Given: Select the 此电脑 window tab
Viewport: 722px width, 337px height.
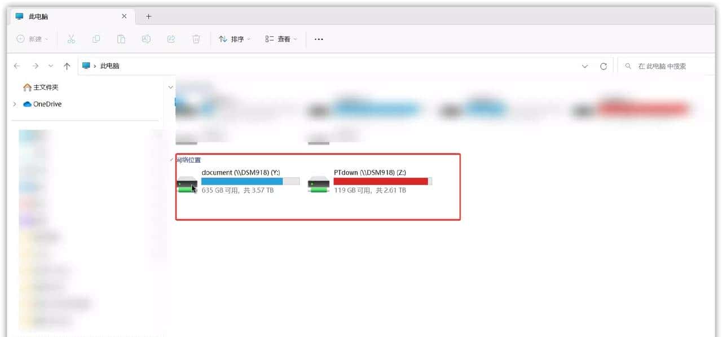Looking at the screenshot, I should click(72, 16).
